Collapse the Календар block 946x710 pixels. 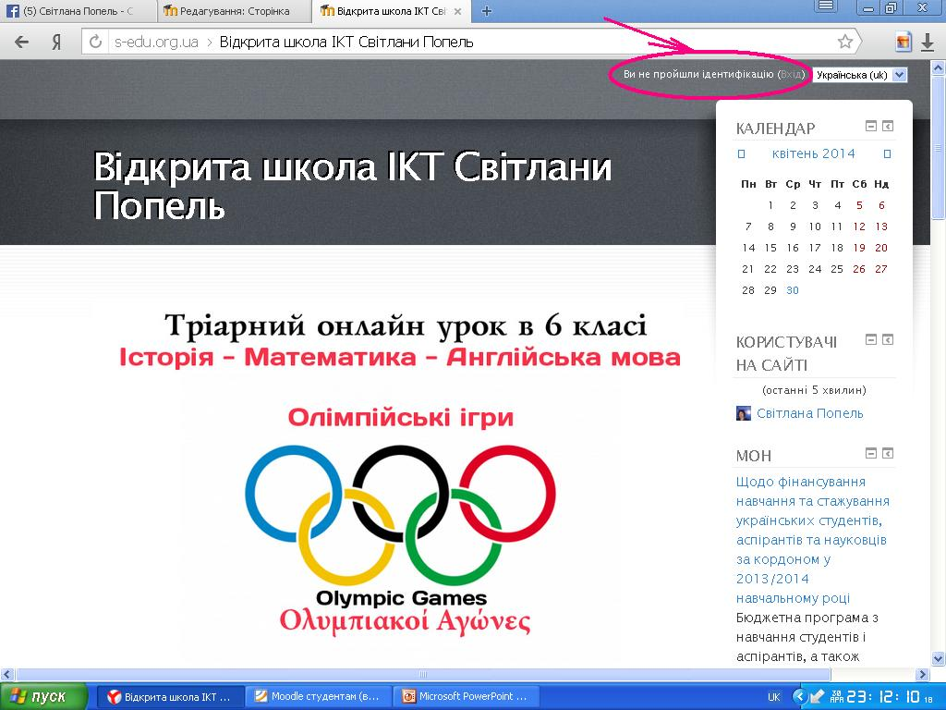point(870,126)
